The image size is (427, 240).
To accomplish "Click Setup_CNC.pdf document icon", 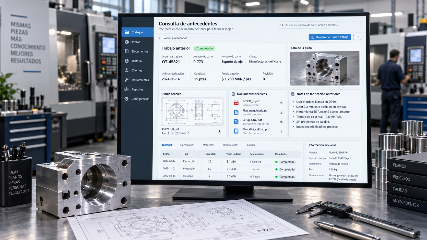I will [236, 122].
